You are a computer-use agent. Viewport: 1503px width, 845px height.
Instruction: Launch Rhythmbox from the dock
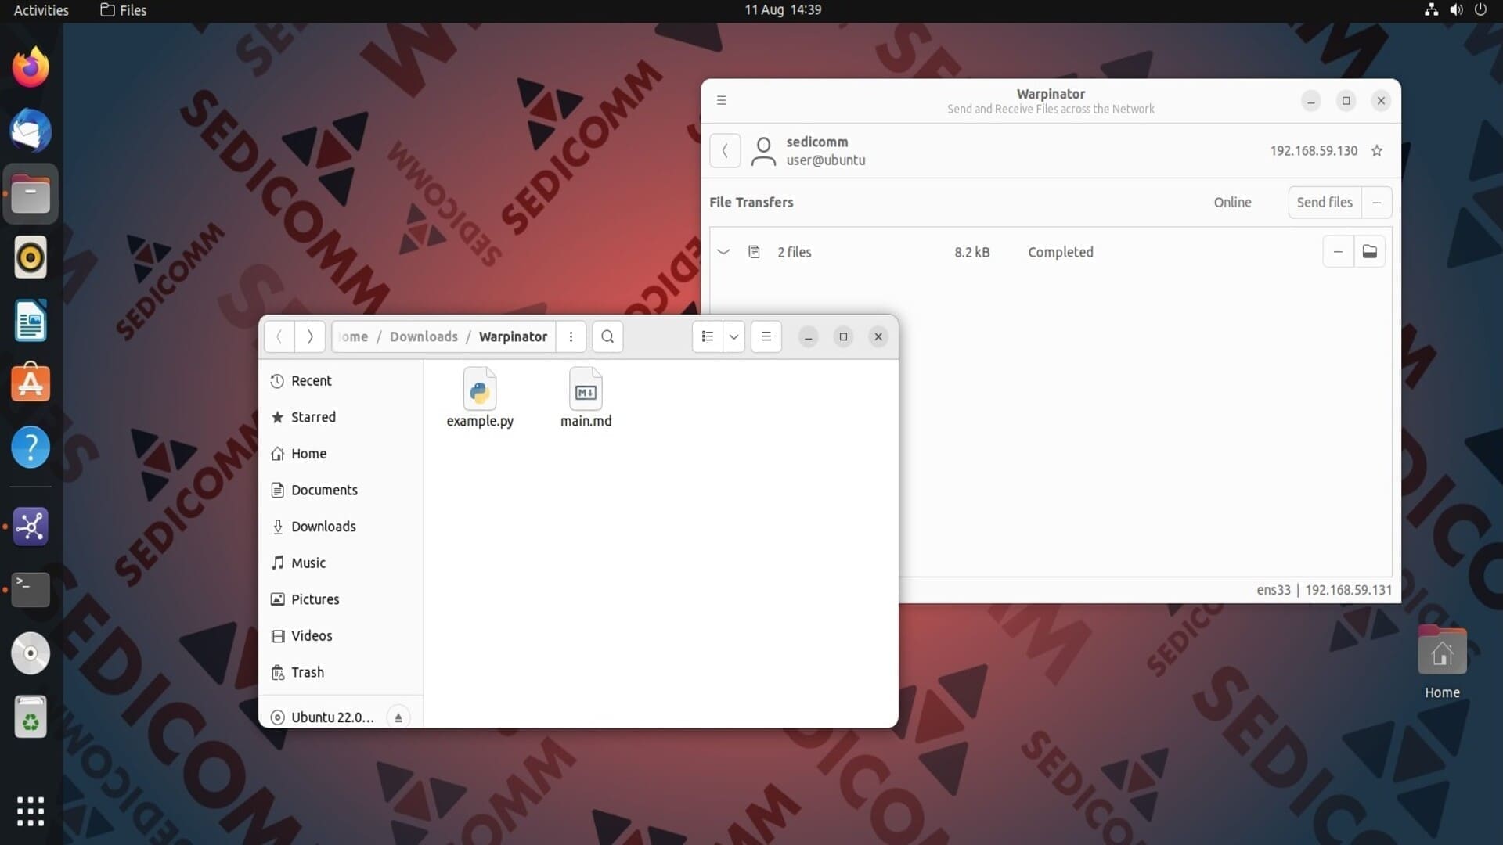click(31, 257)
